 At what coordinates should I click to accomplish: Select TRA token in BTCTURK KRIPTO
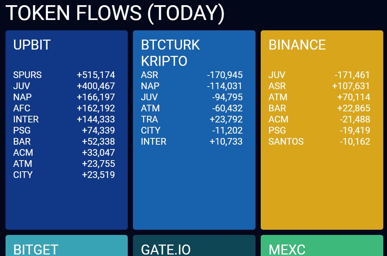tap(149, 119)
